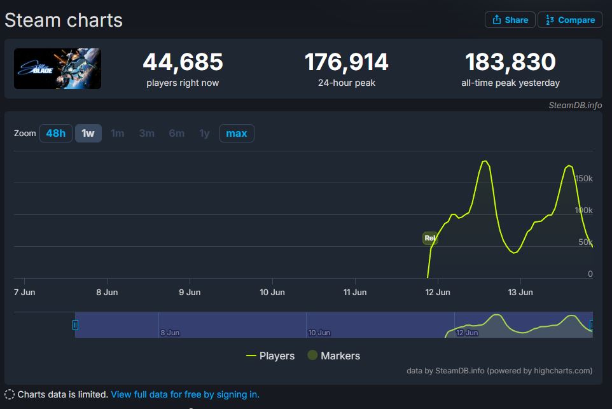This screenshot has height=409, width=612.
Task: Click the Steam charts heading
Action: (x=64, y=20)
